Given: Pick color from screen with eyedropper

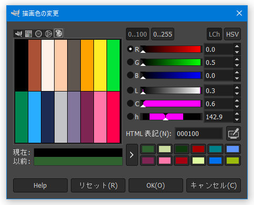Looking at the screenshot, I should 234,133.
